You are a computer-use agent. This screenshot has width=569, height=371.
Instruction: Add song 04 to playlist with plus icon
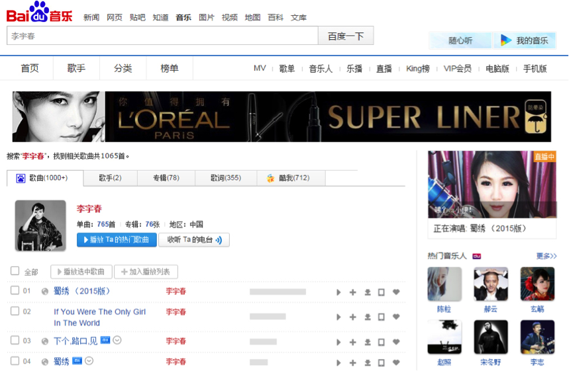[352, 362]
